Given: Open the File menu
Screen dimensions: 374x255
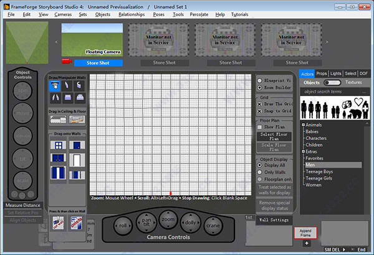Looking at the screenshot, I should [x=11, y=14].
